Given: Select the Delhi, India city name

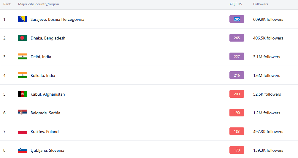Looking at the screenshot, I should [41, 57].
